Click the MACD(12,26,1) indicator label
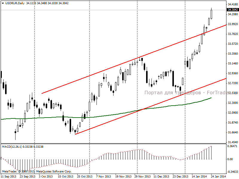The width and height of the screenshot is (239, 179). (x=12, y=147)
